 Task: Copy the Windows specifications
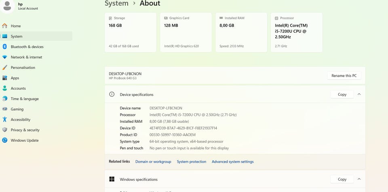pyautogui.click(x=342, y=179)
